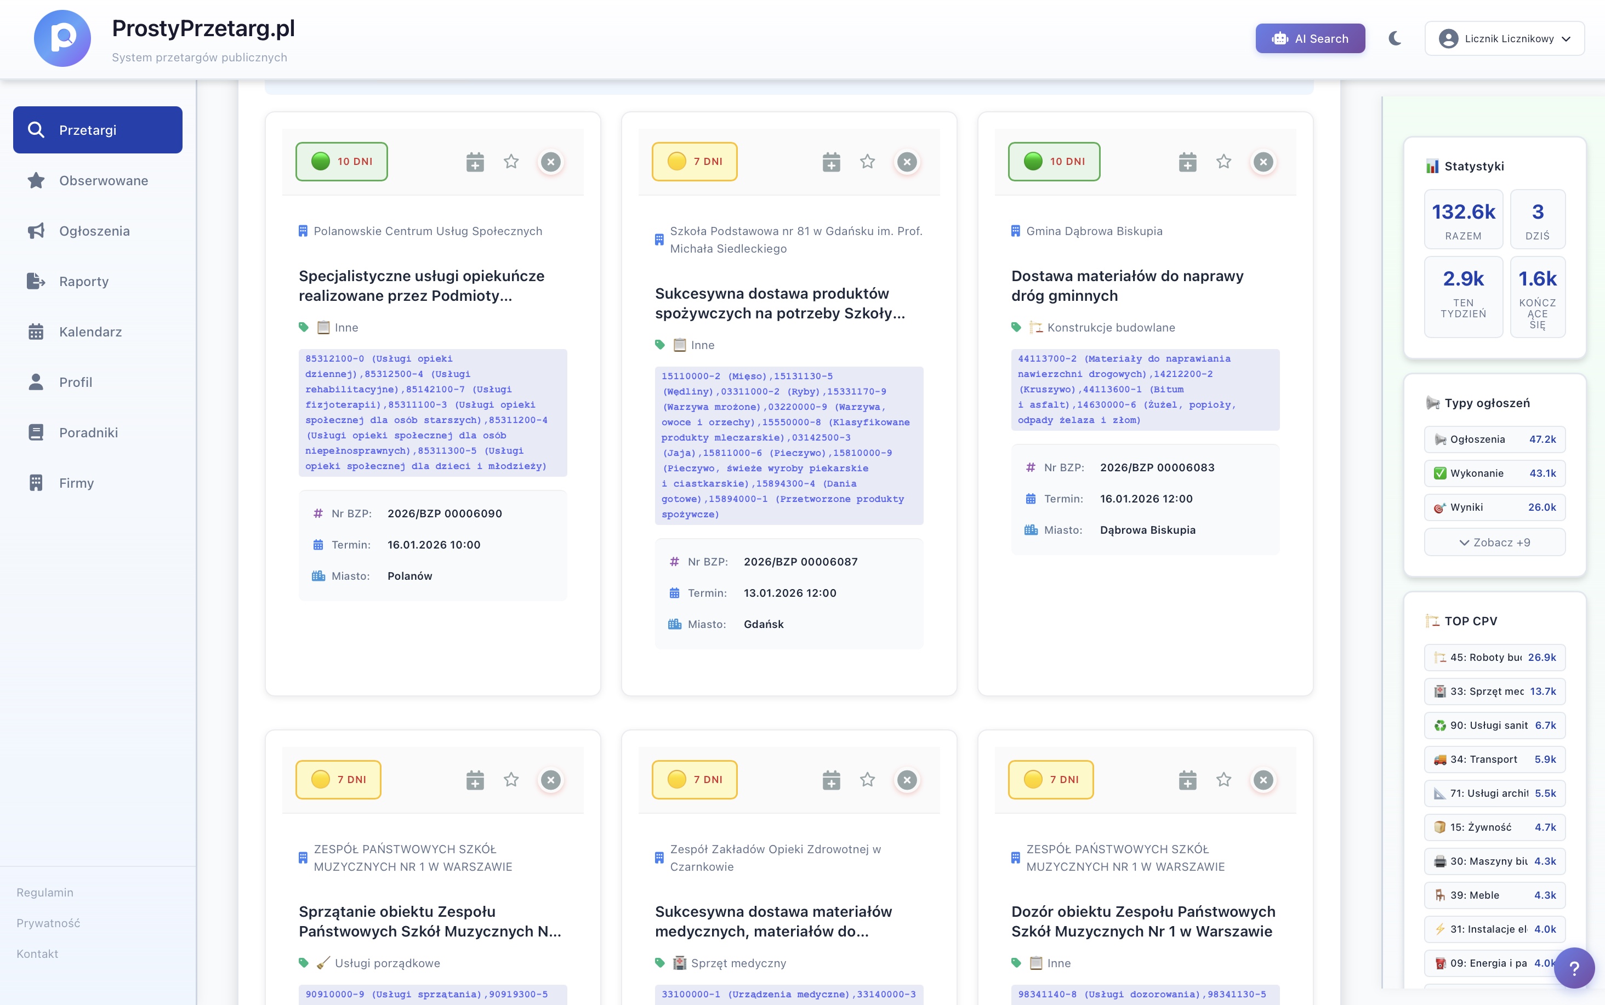The height and width of the screenshot is (1005, 1605).
Task: Dismiss the Czarnków medical supplies tender
Action: 907,780
